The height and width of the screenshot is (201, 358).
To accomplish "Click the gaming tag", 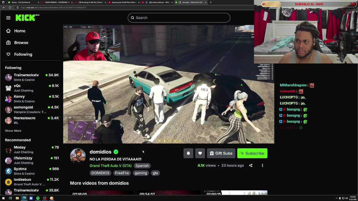I will [141, 173].
